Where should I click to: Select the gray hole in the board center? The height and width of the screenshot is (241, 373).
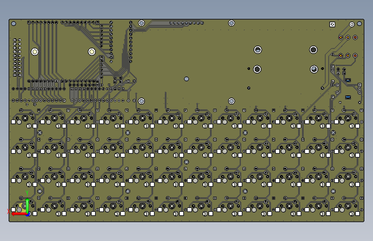tap(187, 79)
